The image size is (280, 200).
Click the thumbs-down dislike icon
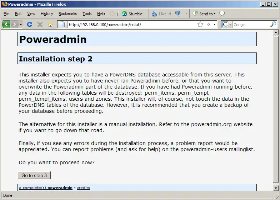(x=178, y=14)
